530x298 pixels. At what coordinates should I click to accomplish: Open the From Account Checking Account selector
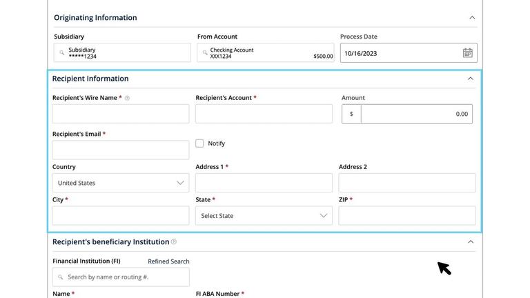265,52
